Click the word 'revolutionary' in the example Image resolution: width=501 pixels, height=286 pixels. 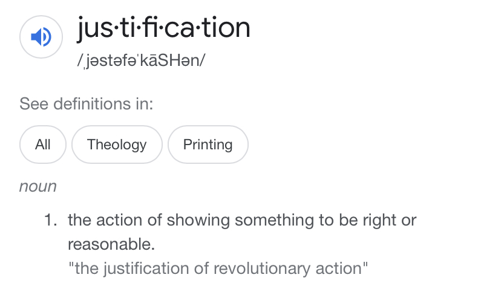262,268
